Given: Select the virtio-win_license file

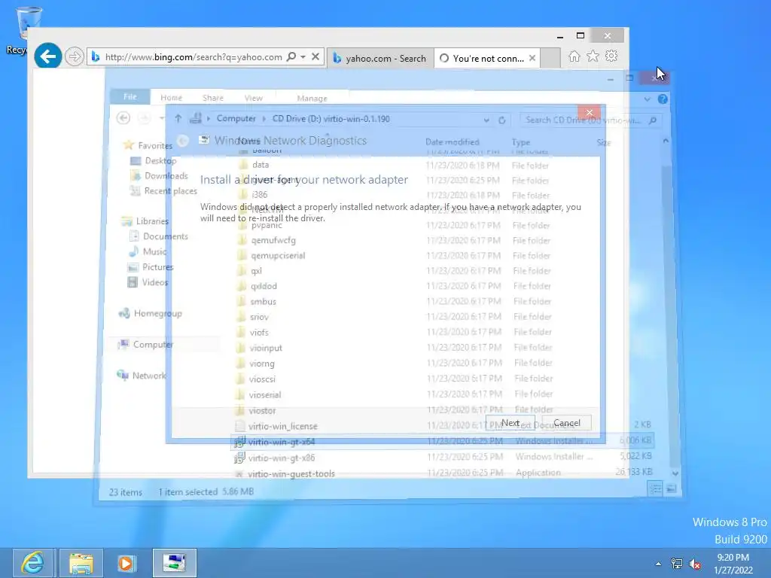Looking at the screenshot, I should pyautogui.click(x=283, y=426).
